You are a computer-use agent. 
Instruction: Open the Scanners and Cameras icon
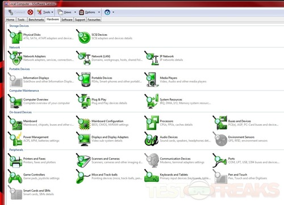(83, 161)
